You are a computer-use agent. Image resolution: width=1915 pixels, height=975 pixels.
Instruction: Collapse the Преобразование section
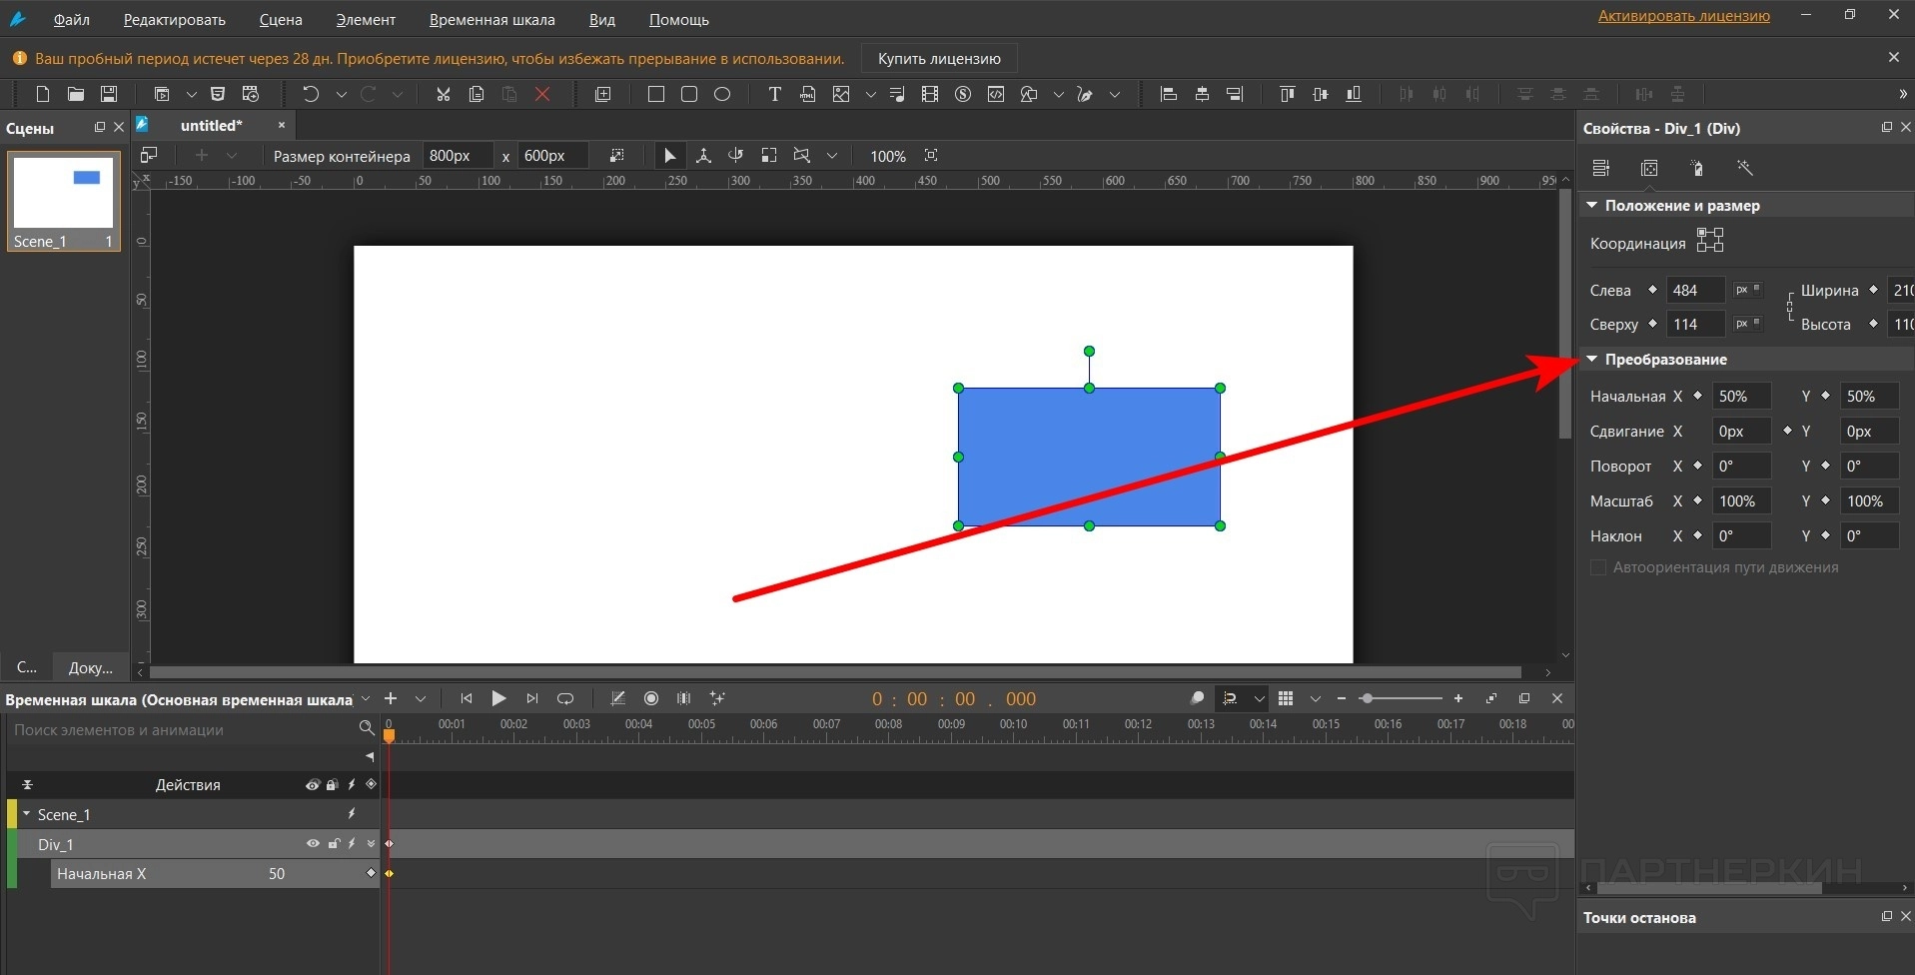pos(1592,360)
